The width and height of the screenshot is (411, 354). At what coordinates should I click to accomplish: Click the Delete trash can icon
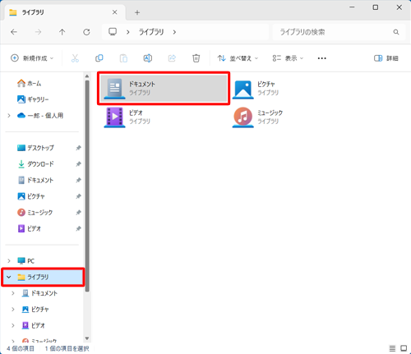pyautogui.click(x=196, y=58)
